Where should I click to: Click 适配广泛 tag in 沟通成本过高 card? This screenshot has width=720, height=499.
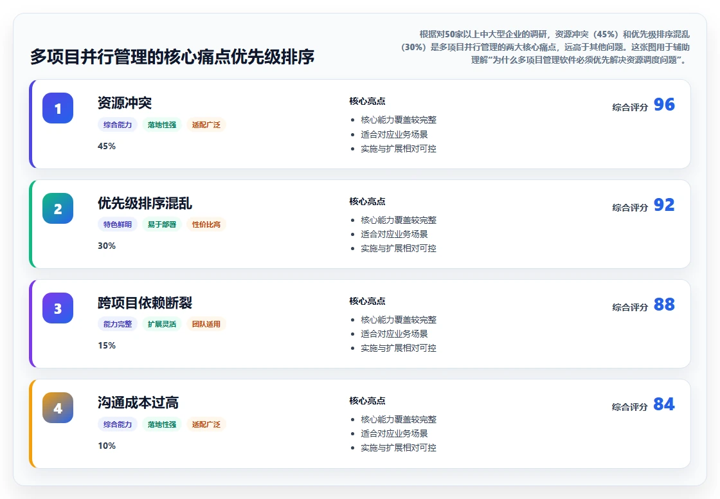[x=206, y=424]
